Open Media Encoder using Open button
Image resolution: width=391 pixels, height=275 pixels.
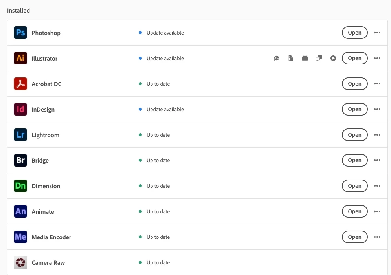pos(354,237)
